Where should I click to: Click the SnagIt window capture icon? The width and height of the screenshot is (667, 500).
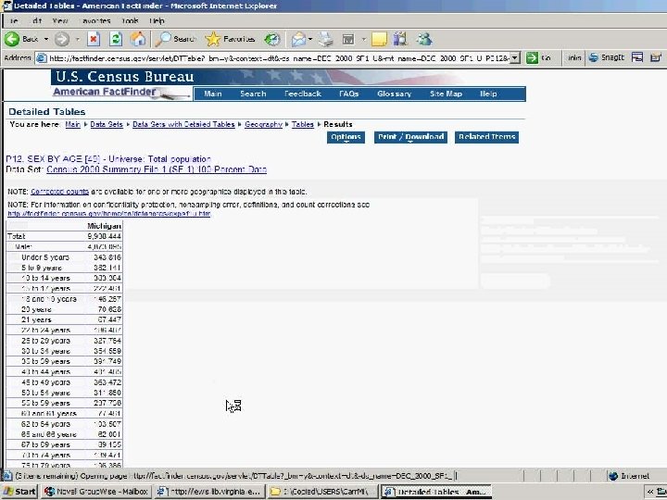[x=636, y=57]
